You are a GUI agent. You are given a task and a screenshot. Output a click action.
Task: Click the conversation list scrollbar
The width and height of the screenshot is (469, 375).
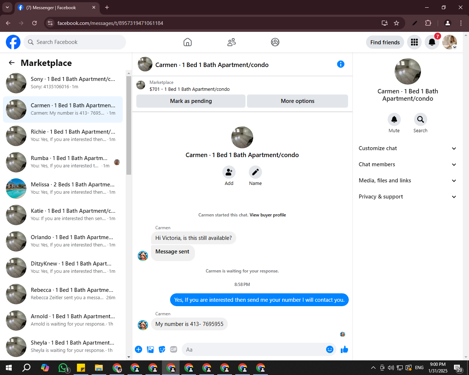point(129,126)
